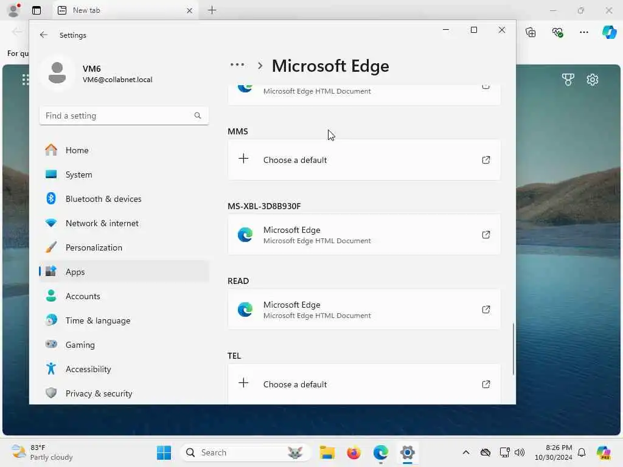Image resolution: width=623 pixels, height=467 pixels.
Task: Click the open-external icon in MMS row
Action: click(x=486, y=160)
